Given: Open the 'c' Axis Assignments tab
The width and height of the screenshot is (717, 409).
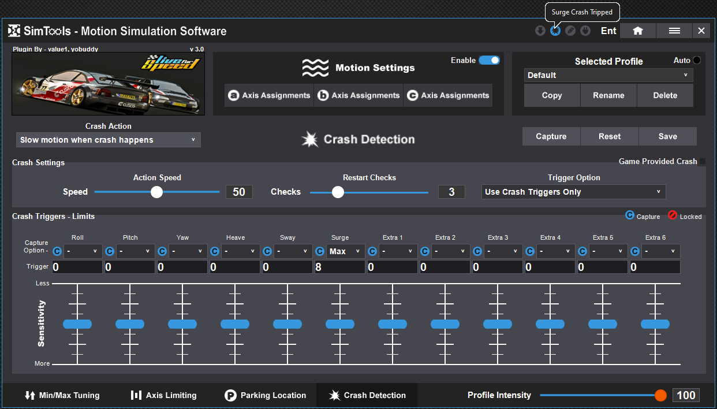Looking at the screenshot, I should (x=448, y=95).
